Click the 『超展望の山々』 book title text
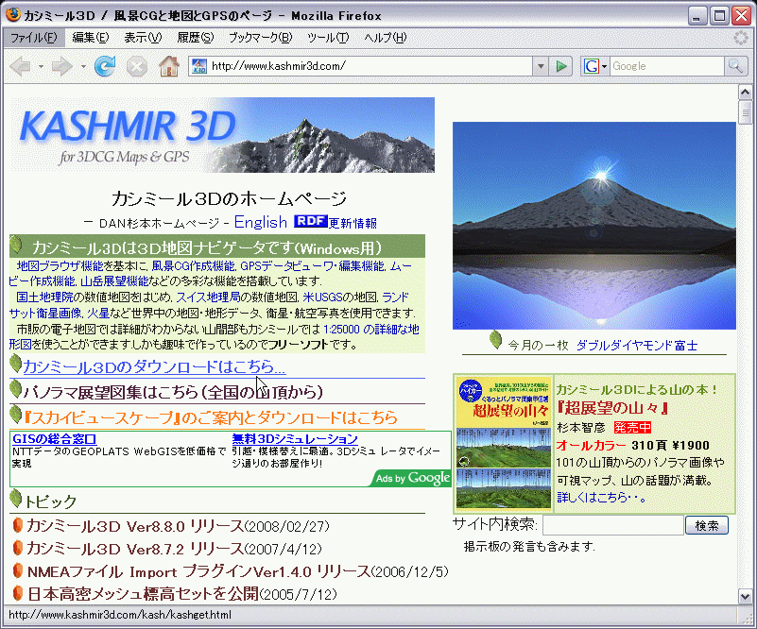Viewport: 757px width, 629px height. [x=612, y=408]
